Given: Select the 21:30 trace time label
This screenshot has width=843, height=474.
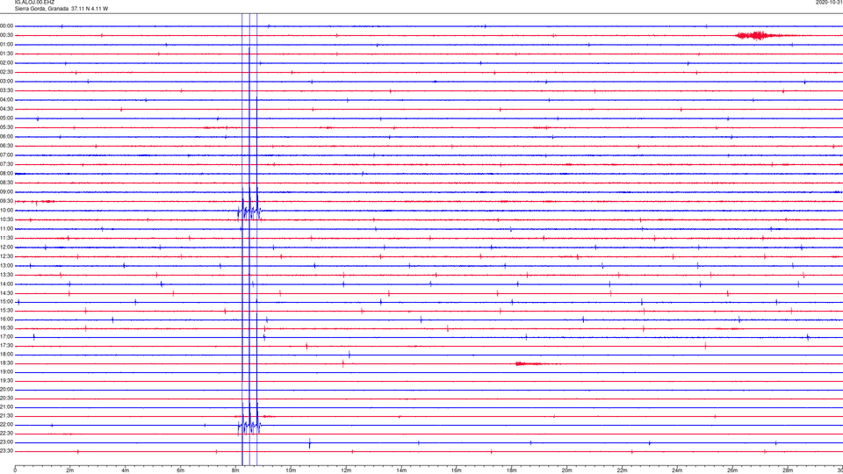Looking at the screenshot, I should [6, 415].
